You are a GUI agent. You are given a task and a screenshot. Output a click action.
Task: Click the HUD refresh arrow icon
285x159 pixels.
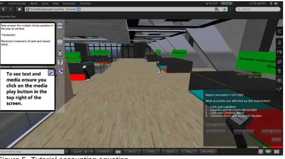coord(60,71)
